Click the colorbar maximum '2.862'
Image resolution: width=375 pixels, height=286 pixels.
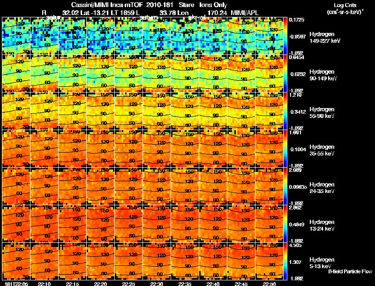click(295, 208)
